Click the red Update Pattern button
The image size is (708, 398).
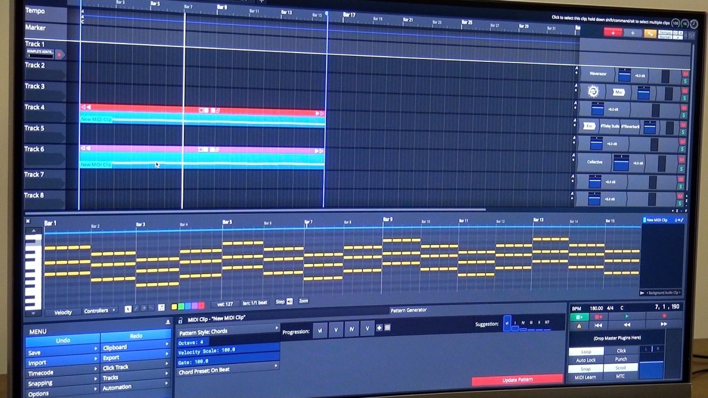(x=517, y=380)
